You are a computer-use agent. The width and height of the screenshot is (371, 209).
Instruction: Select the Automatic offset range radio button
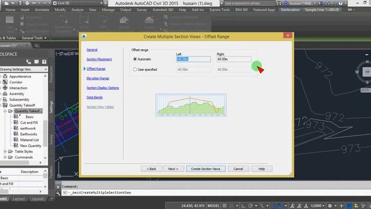tap(135, 59)
